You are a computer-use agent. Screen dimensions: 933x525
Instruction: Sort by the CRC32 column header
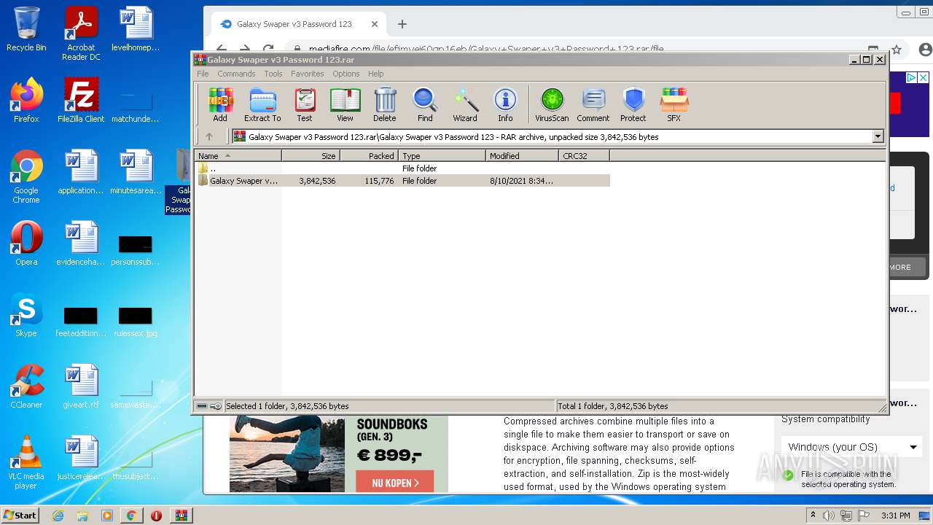click(x=585, y=155)
